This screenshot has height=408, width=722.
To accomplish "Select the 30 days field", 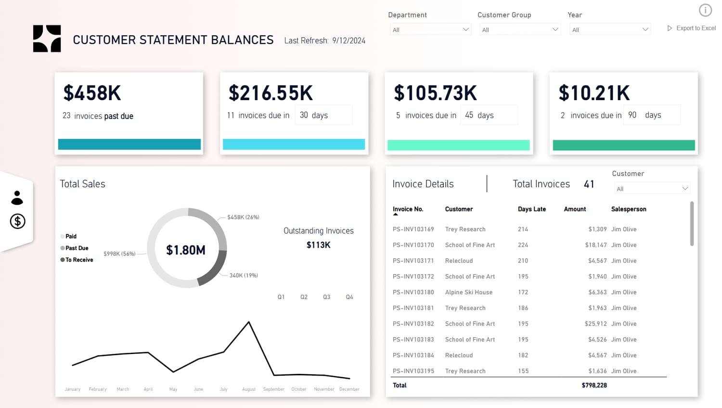I will 323,115.
